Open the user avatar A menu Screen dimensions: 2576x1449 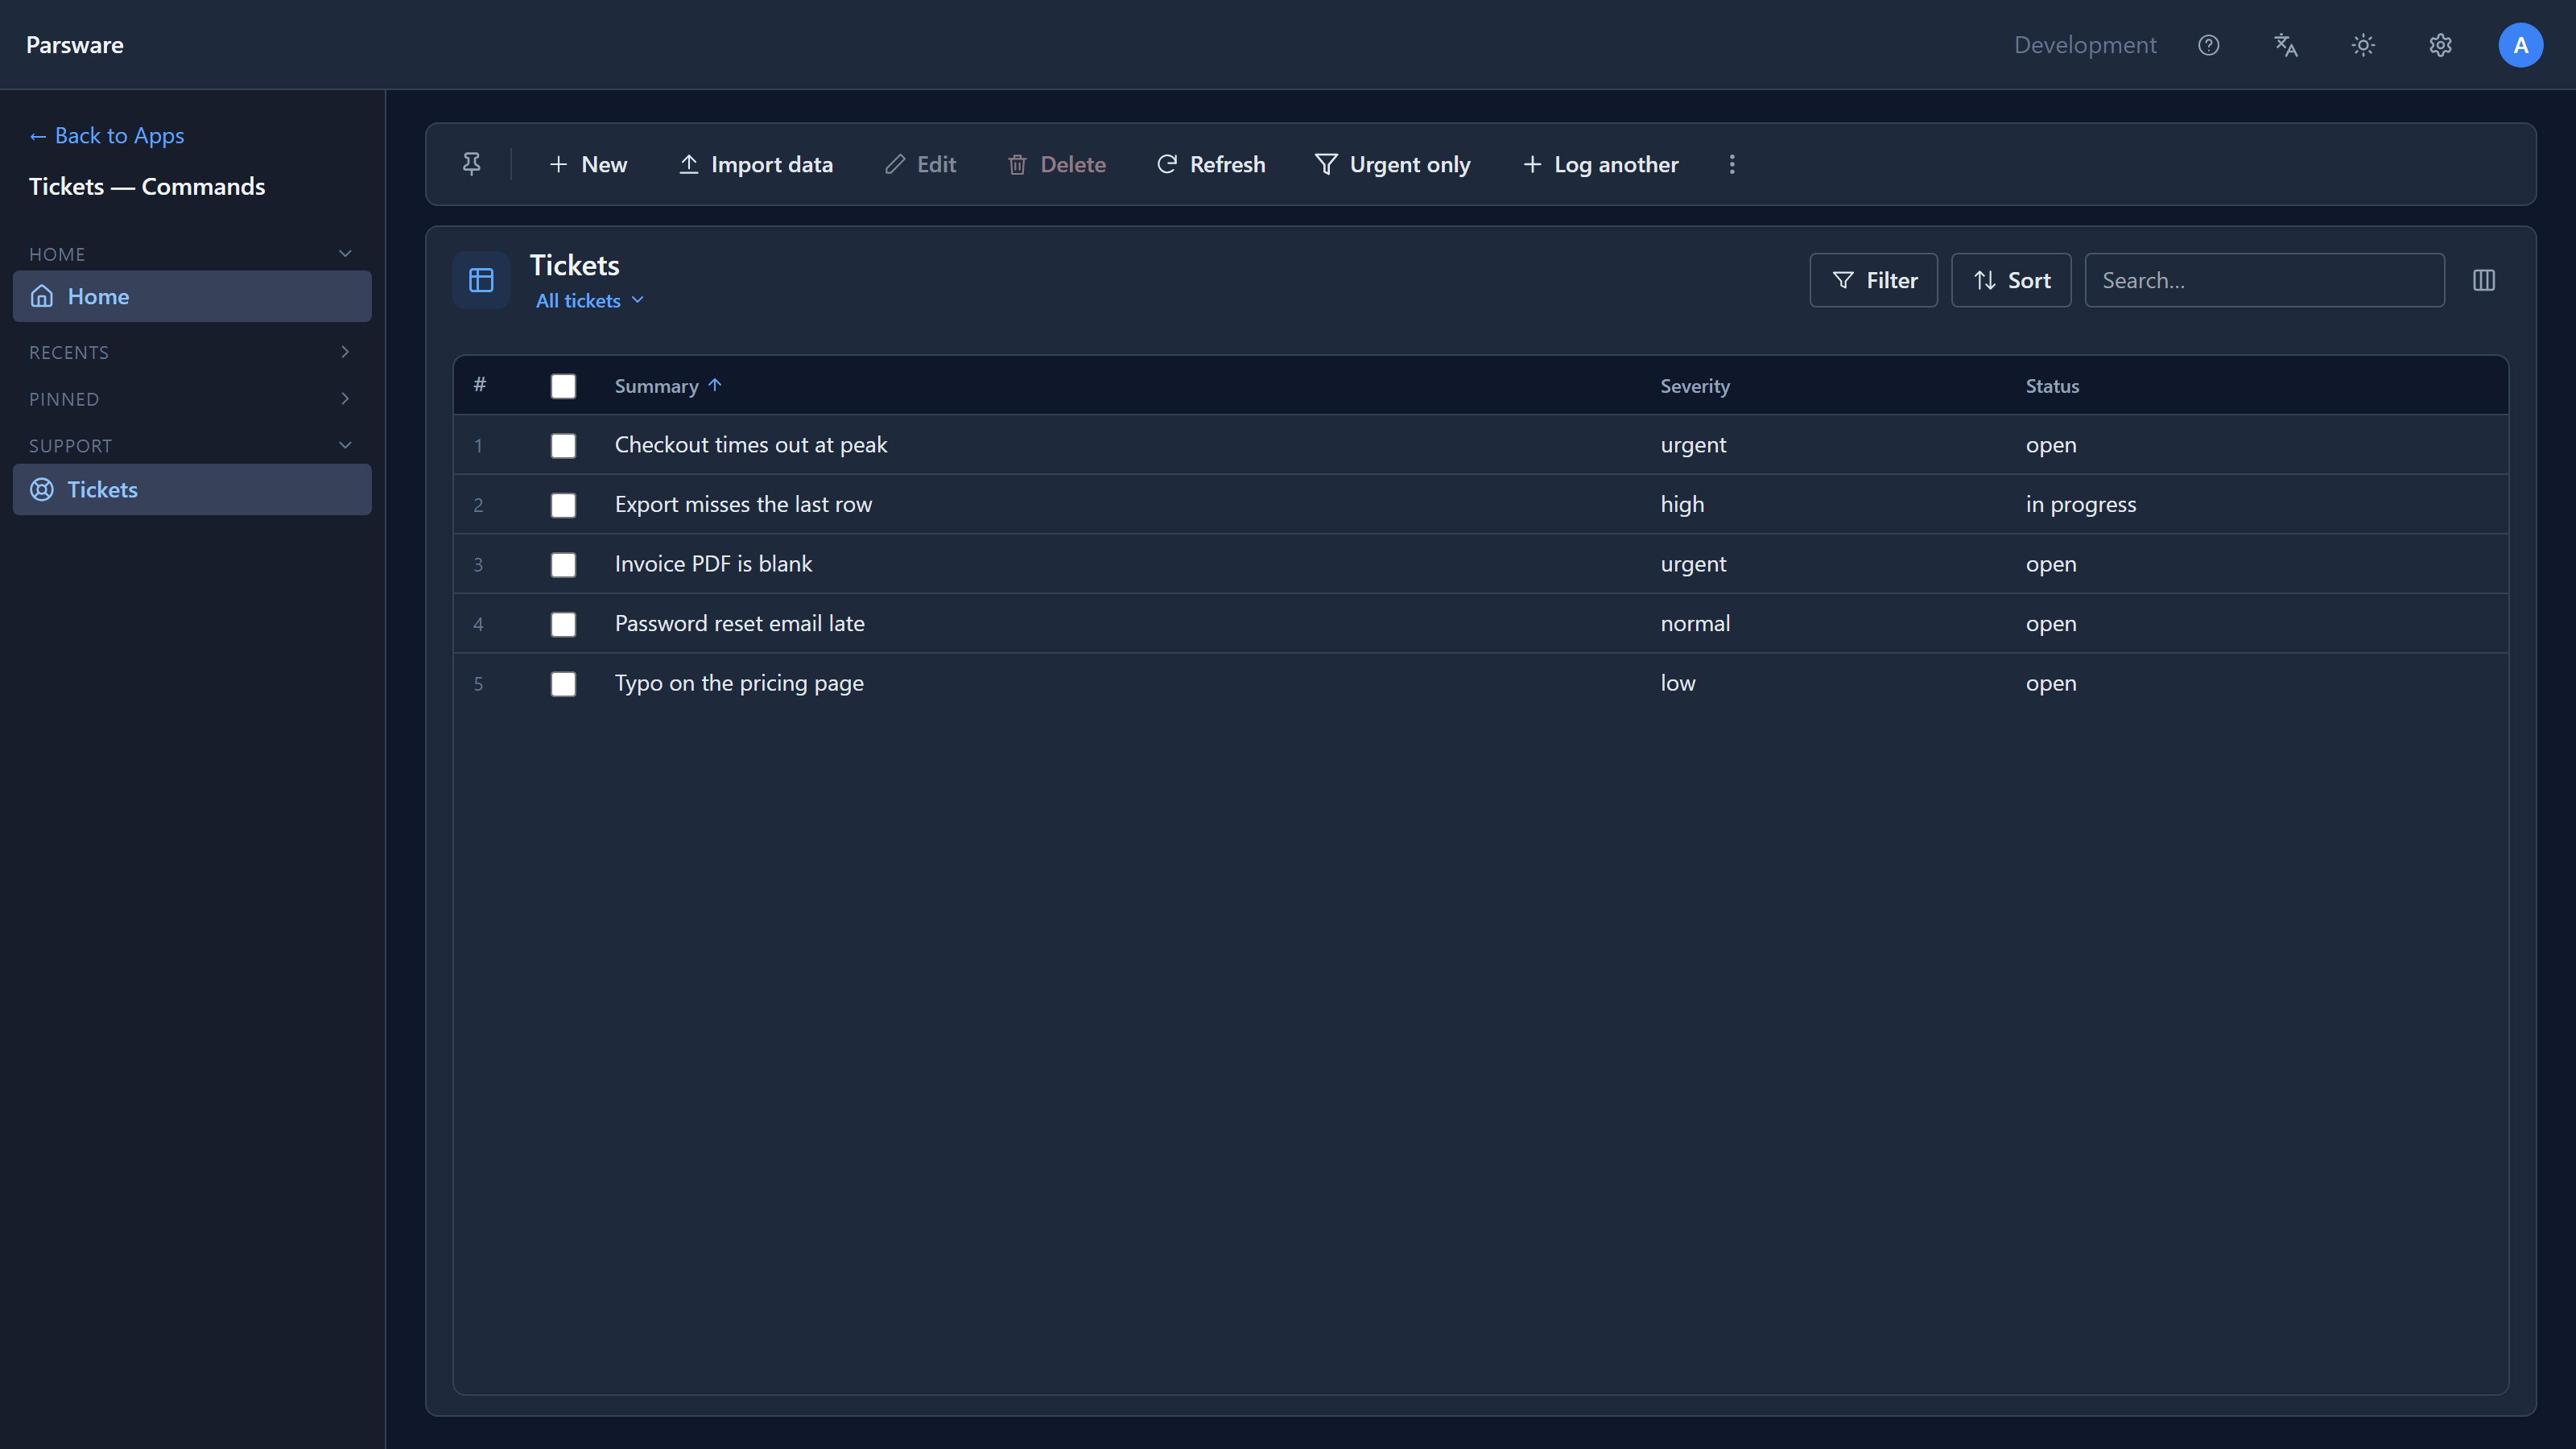click(x=2520, y=45)
